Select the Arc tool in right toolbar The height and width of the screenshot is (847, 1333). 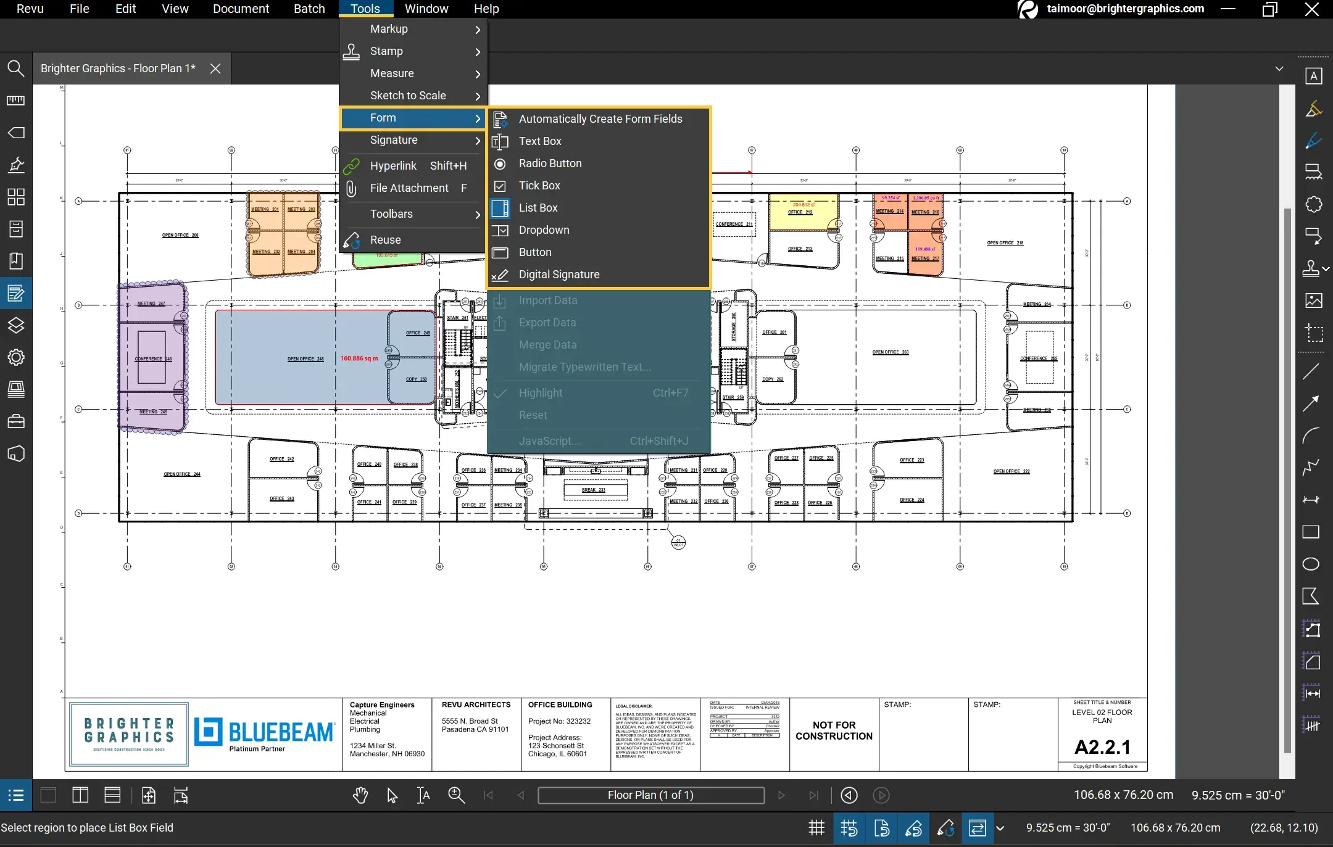pos(1311,436)
